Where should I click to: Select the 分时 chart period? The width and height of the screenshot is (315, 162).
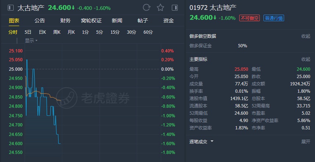13,32
